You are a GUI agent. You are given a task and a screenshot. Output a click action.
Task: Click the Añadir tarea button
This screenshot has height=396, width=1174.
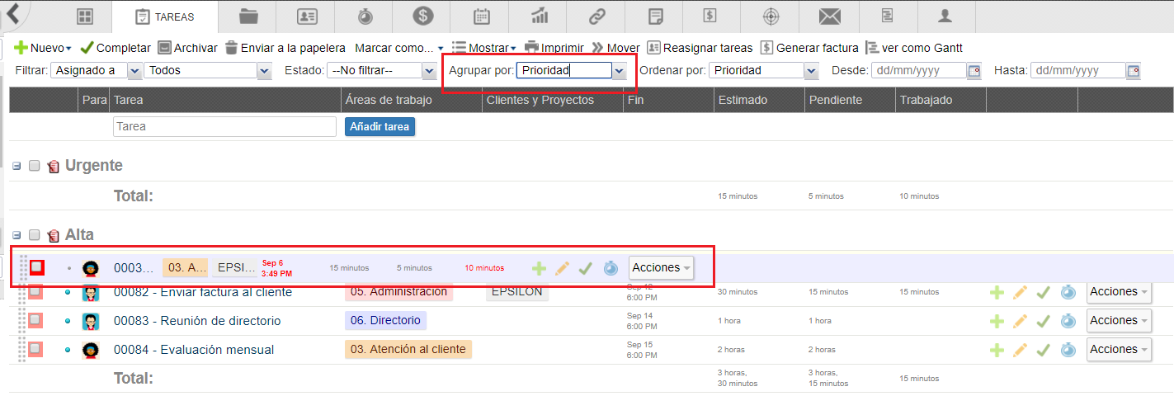[380, 127]
